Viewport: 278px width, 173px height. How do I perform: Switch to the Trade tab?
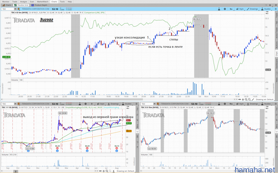click(x=15, y=2)
